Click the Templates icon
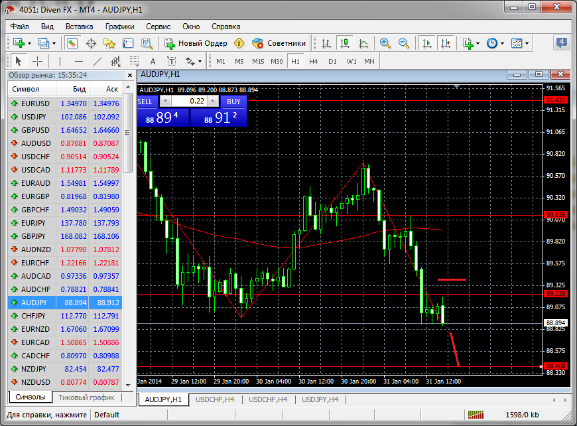The image size is (577, 426). tap(517, 43)
